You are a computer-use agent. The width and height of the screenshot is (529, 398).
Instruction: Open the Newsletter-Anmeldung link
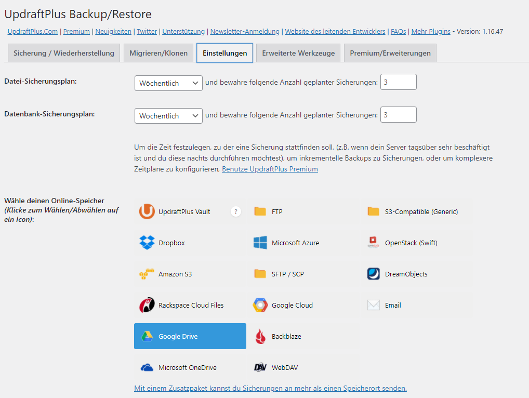245,31
